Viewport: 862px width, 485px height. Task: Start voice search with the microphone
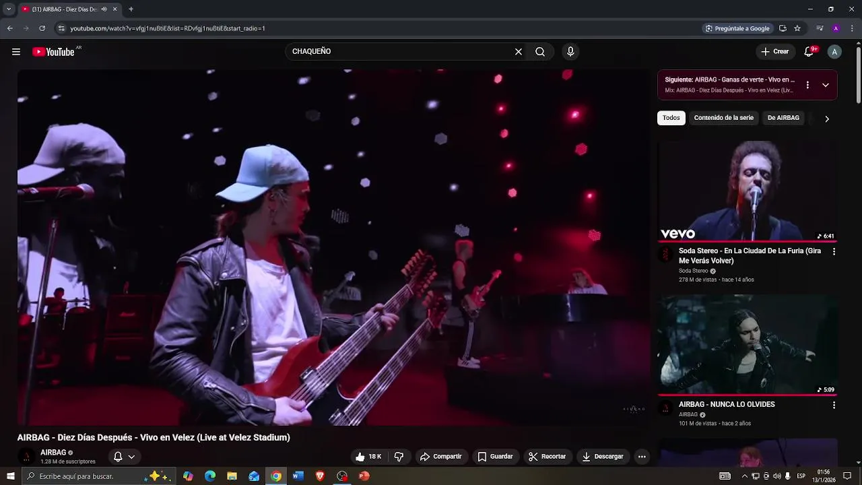(x=570, y=52)
